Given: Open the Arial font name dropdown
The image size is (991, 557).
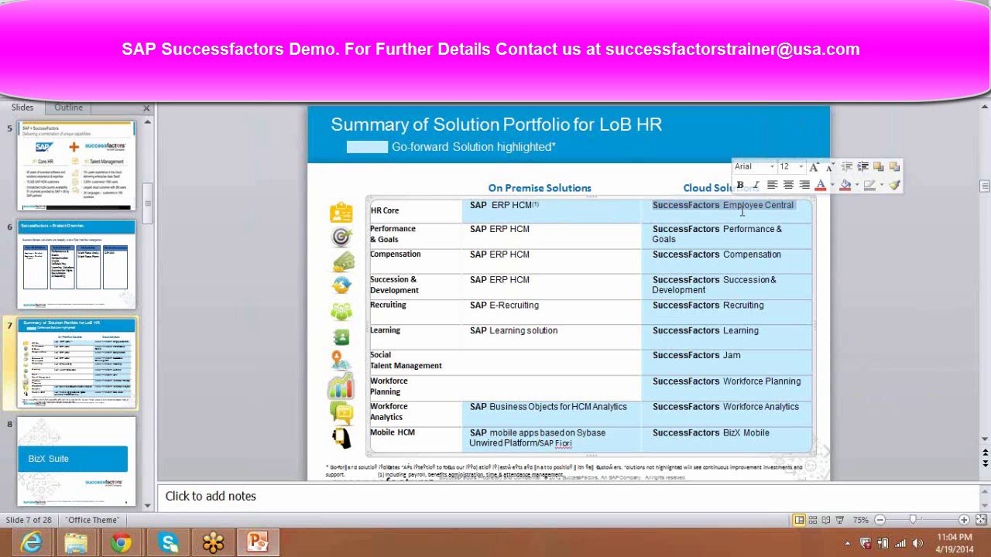Looking at the screenshot, I should coord(772,167).
